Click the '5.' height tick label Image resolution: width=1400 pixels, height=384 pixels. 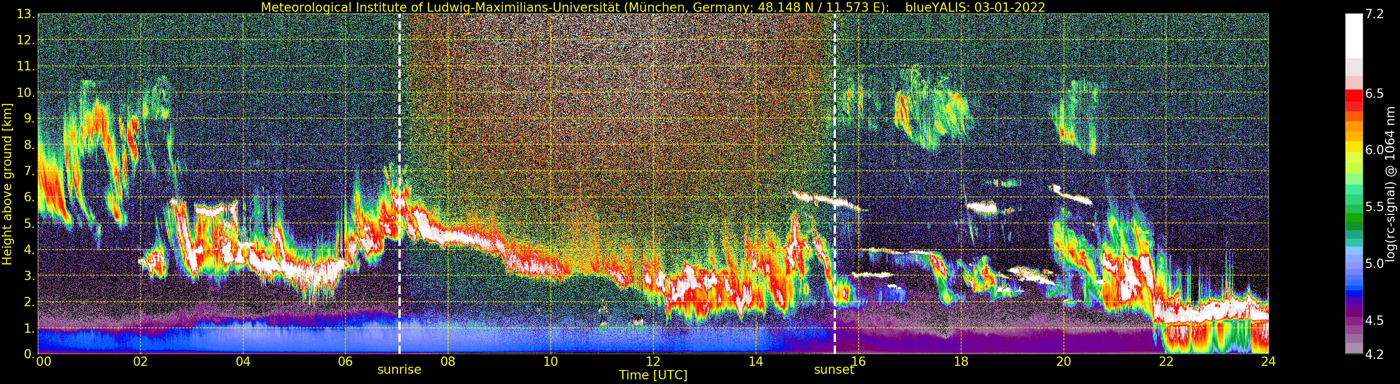pyautogui.click(x=30, y=223)
